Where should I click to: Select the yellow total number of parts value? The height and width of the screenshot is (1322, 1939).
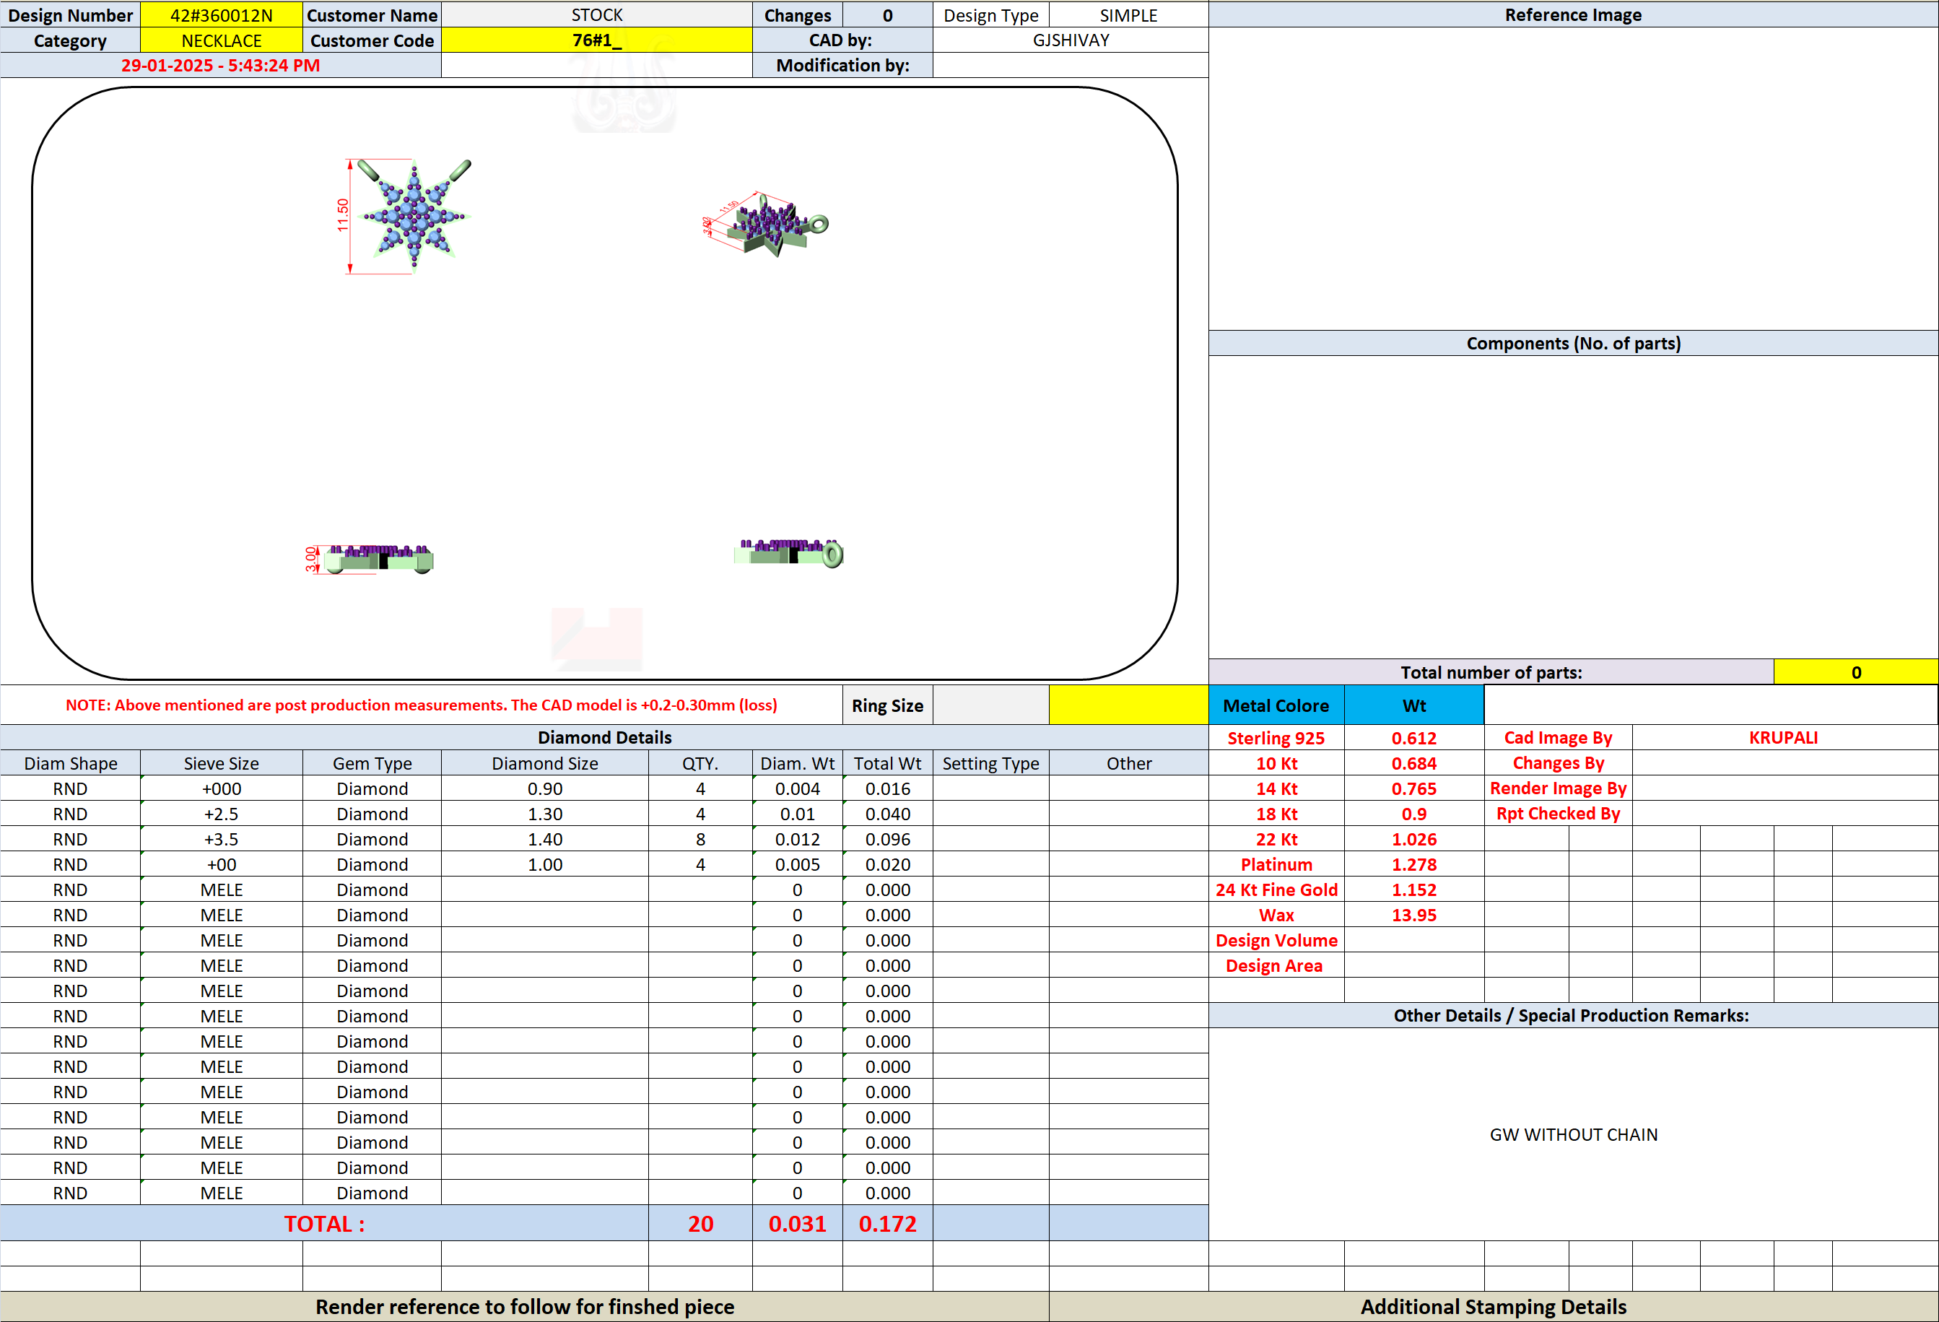[1855, 672]
